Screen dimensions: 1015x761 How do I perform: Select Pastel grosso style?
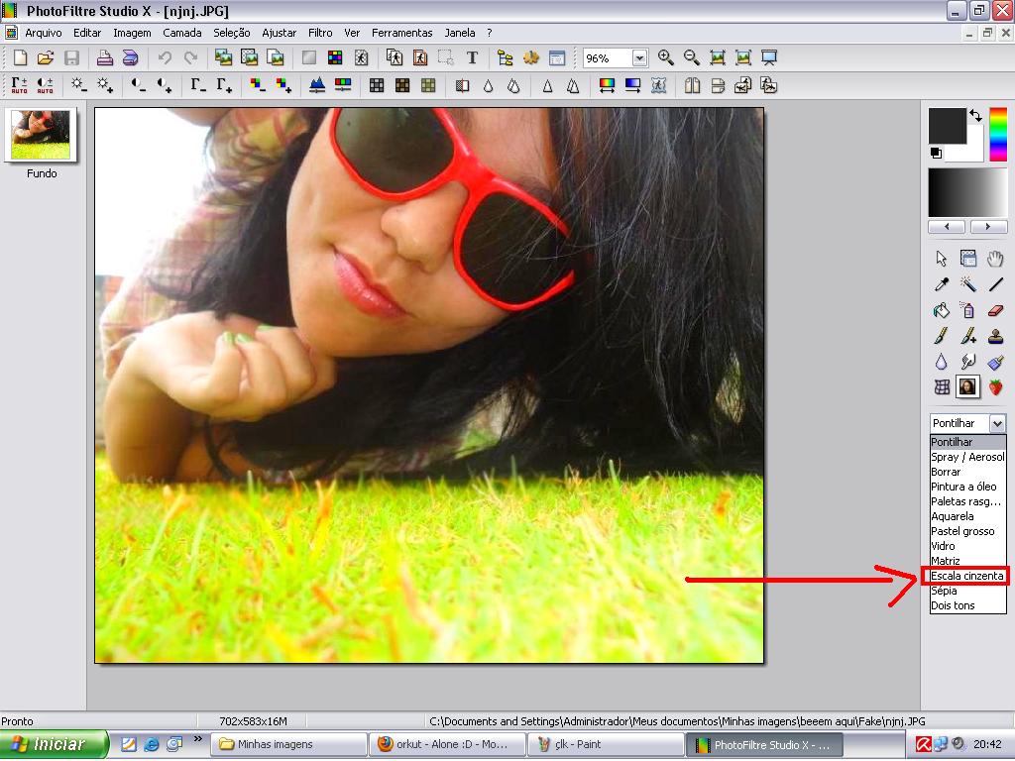tap(967, 531)
